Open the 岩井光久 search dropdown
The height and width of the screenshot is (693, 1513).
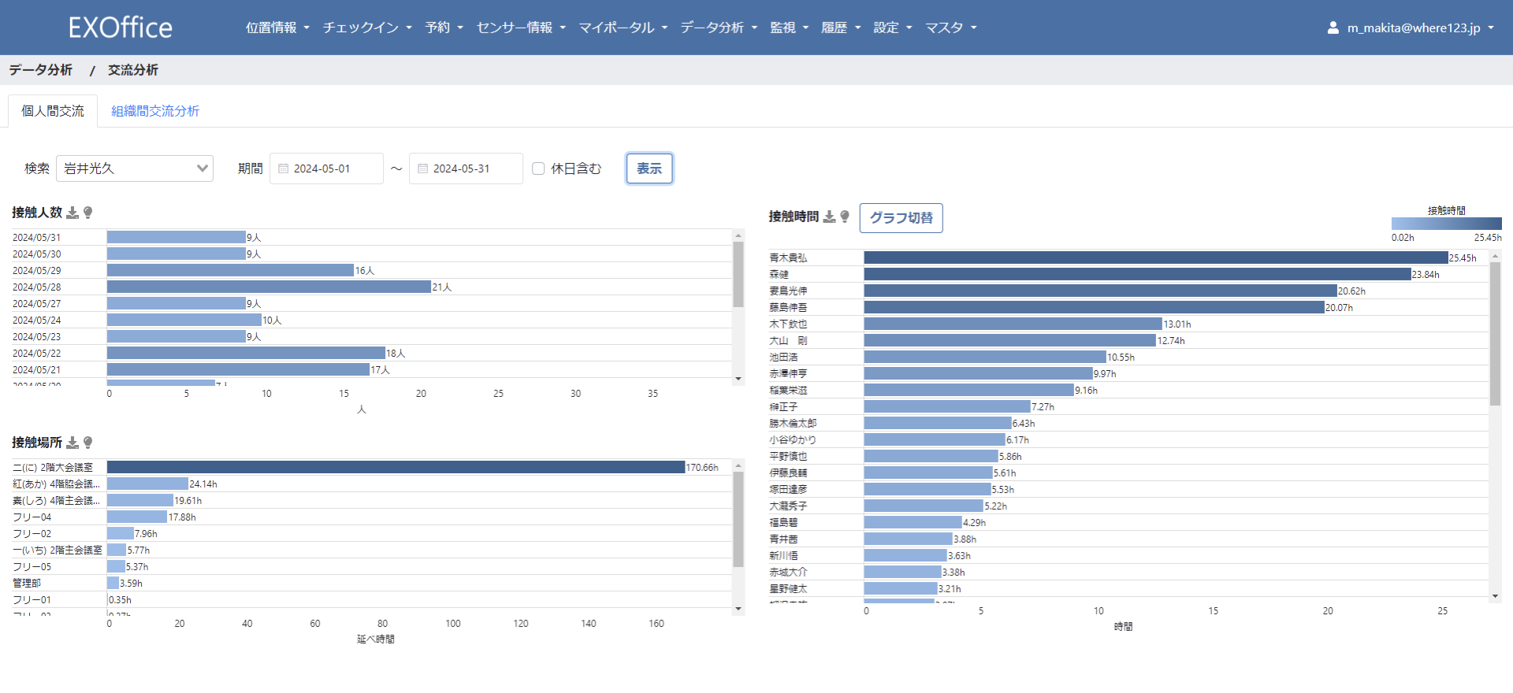[135, 169]
